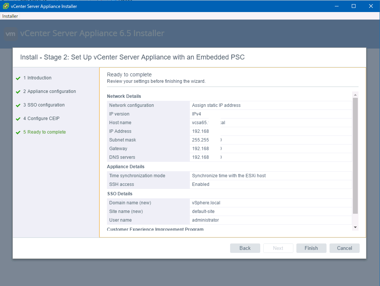Click the 'IP version' label
The image size is (380, 286).
(119, 114)
